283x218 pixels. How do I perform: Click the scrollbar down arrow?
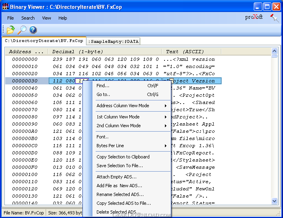[x=274, y=201]
